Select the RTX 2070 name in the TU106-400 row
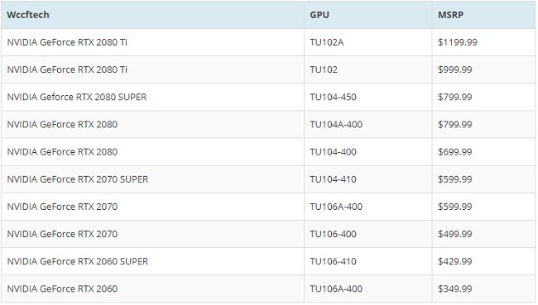The image size is (538, 305). coord(62,234)
